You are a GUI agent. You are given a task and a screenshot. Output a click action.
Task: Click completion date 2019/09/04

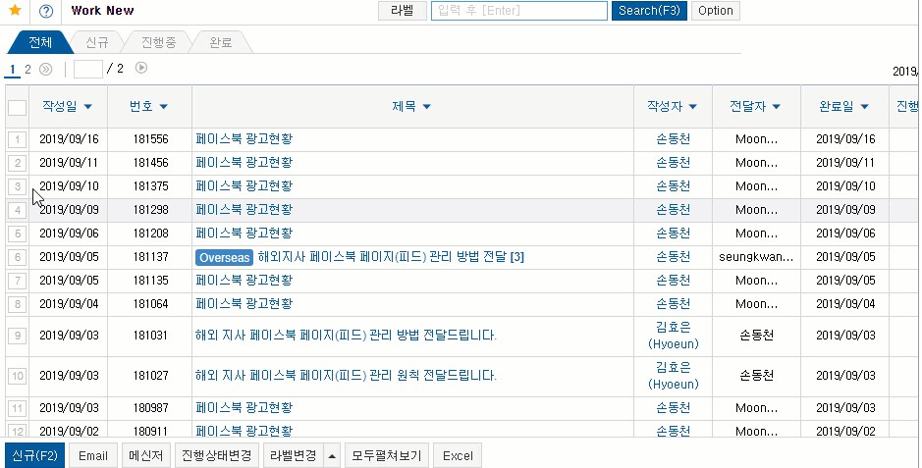tap(845, 304)
